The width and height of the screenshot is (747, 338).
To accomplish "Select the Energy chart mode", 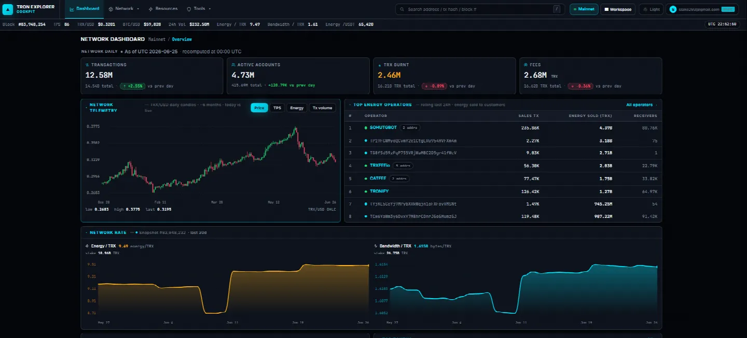I will 297,108.
